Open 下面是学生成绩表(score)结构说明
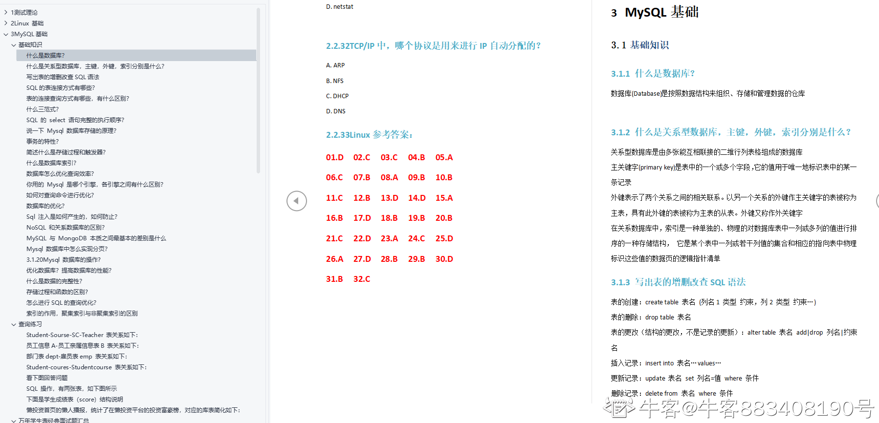The width and height of the screenshot is (879, 423). point(75,400)
